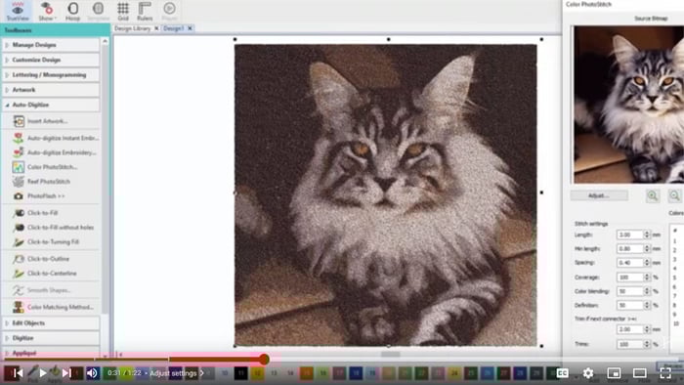Image resolution: width=684 pixels, height=385 pixels.
Task: Expand the Manage Designs toolbox
Action: [x=51, y=45]
